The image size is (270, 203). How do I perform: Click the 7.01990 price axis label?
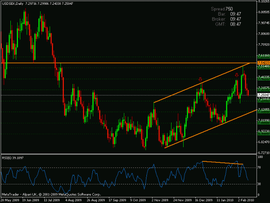(x=264, y=120)
